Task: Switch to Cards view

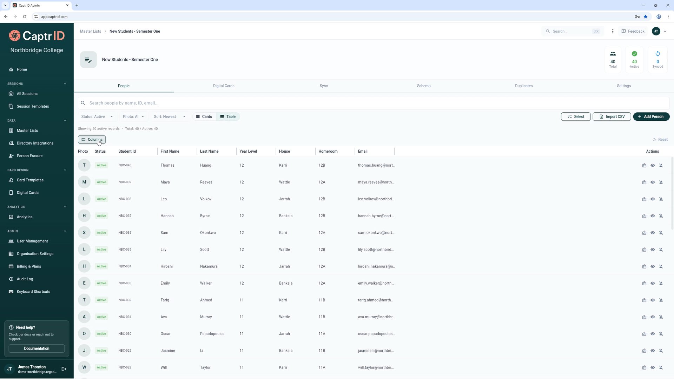Action: point(204,117)
